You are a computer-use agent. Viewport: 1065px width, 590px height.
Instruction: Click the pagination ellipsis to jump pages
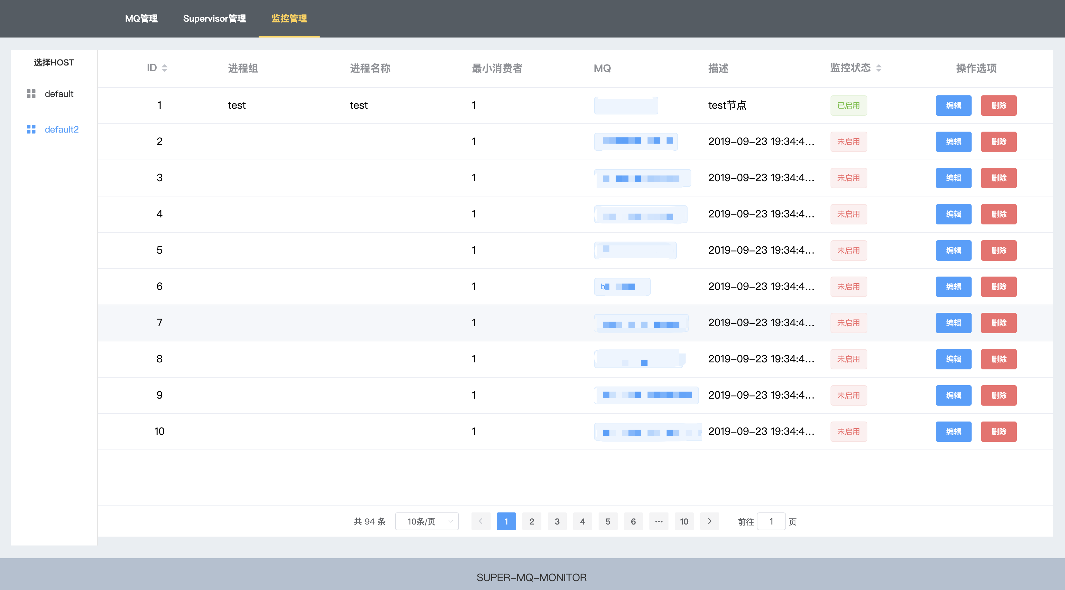pyautogui.click(x=659, y=521)
